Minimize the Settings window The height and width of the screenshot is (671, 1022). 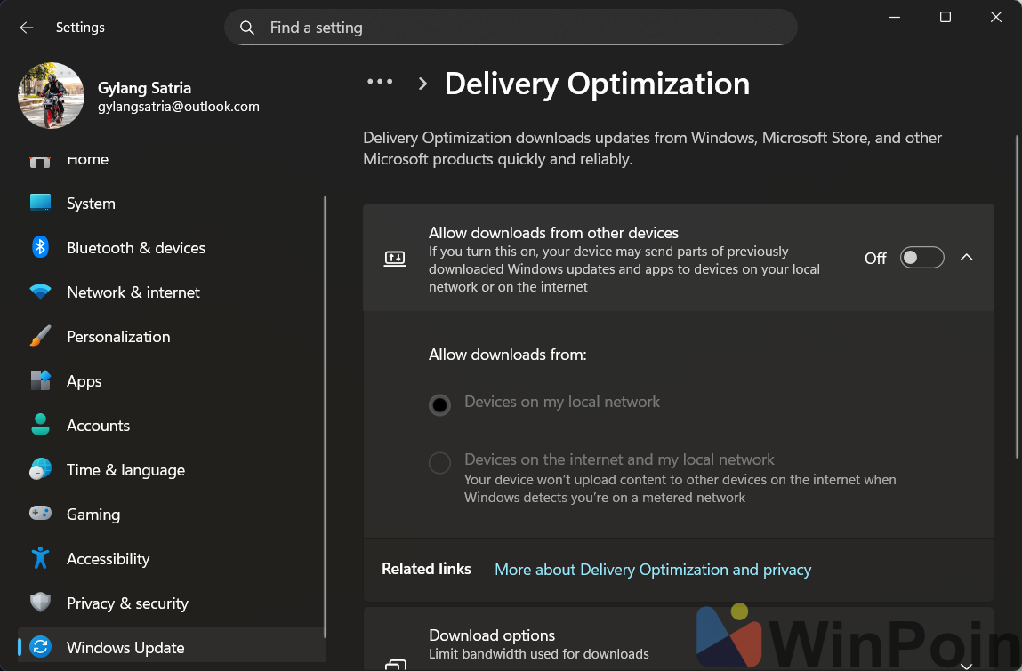(x=895, y=17)
